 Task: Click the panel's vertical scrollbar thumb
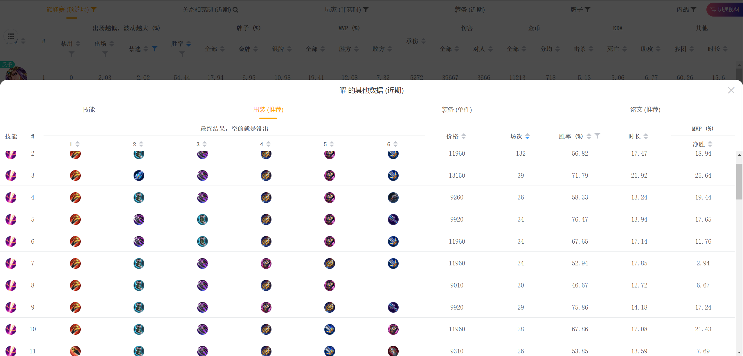point(739,181)
